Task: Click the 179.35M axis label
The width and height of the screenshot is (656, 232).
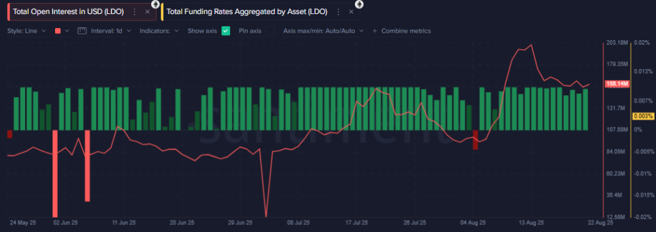Action: (x=617, y=65)
